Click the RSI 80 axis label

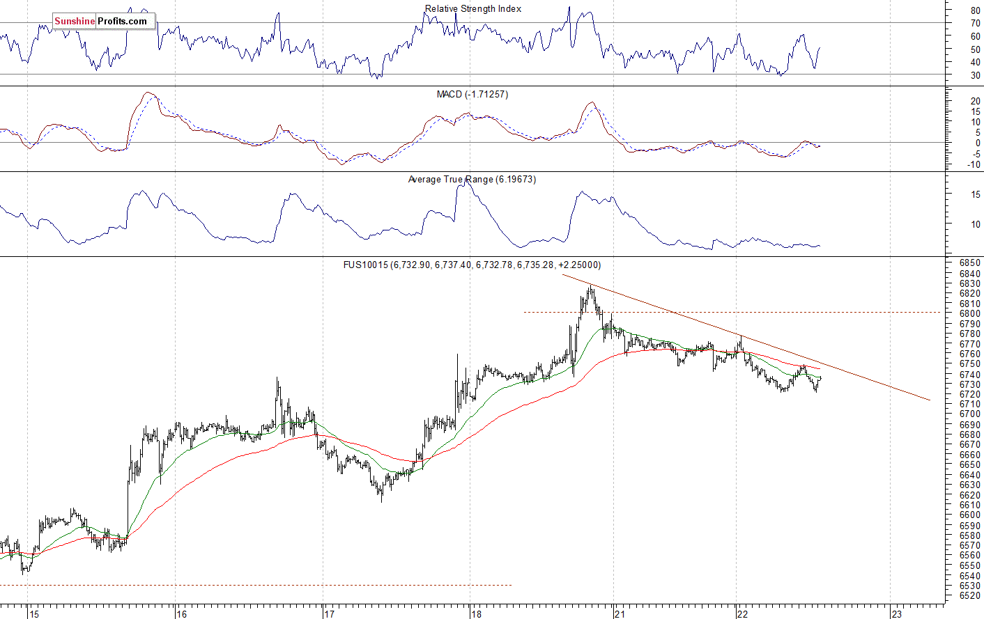point(976,11)
